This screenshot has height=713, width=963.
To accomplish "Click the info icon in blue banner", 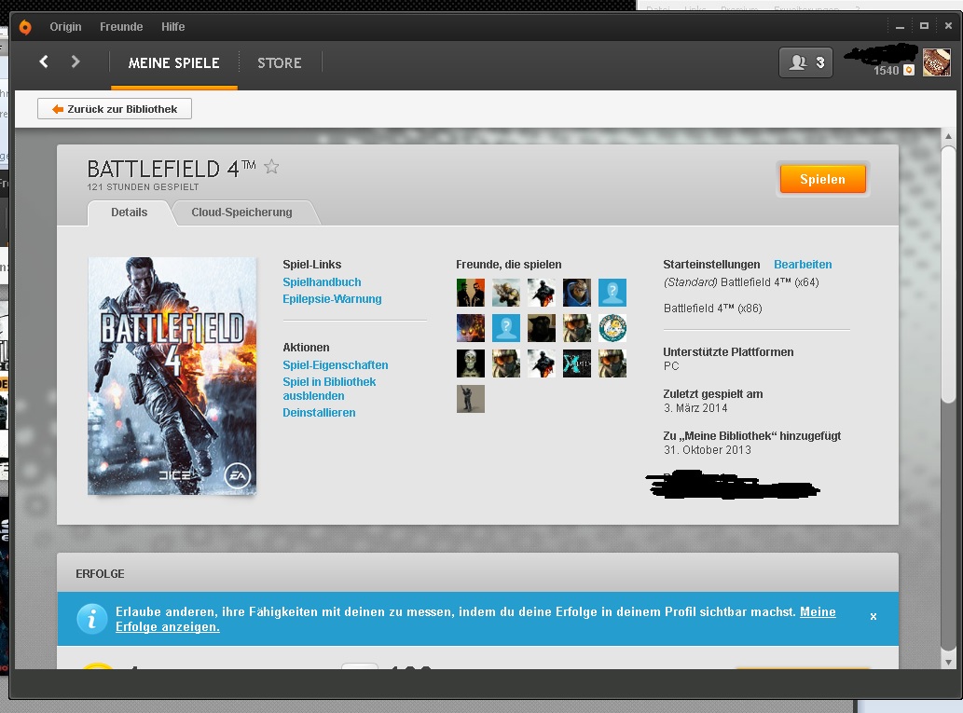I will (x=92, y=619).
